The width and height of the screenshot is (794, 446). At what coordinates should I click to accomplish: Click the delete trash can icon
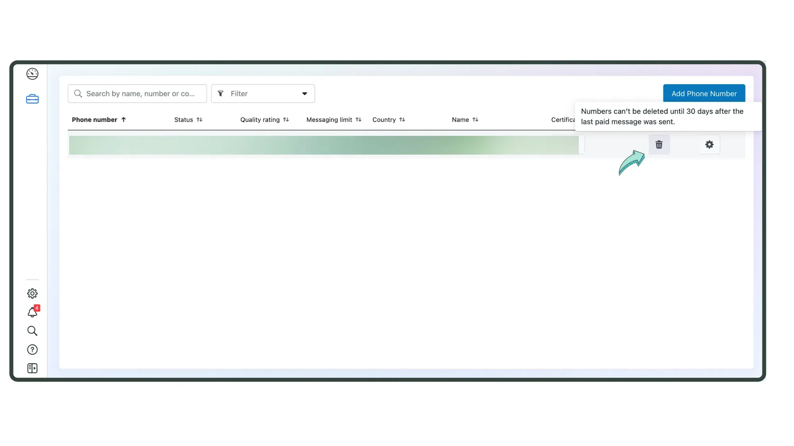(659, 144)
